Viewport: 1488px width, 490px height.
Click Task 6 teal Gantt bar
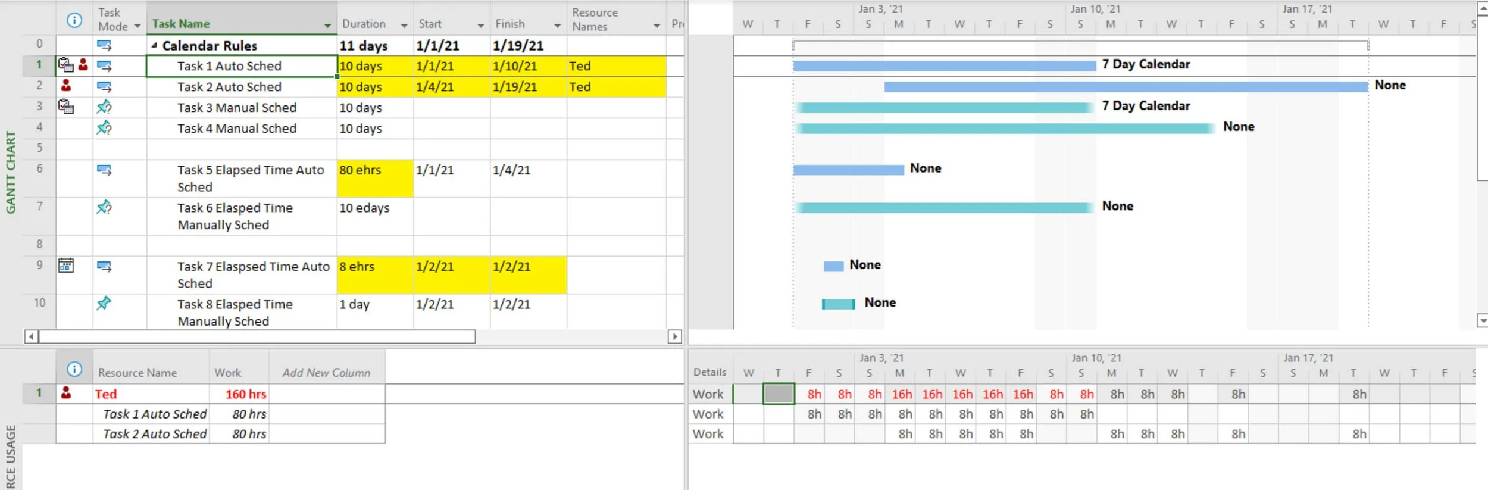pyautogui.click(x=945, y=207)
